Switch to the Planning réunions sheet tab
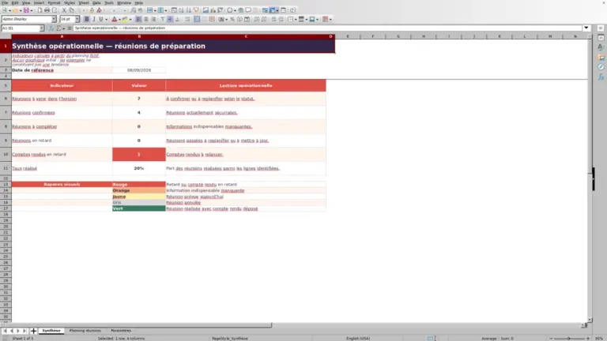 85,331
